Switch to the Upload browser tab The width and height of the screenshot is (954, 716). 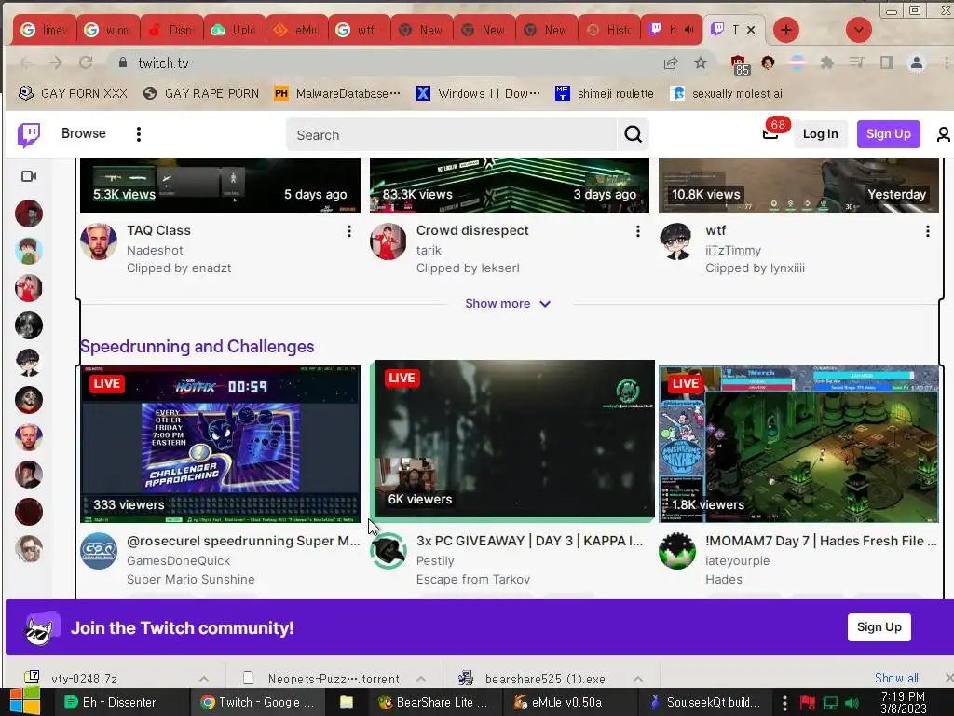[235, 30]
